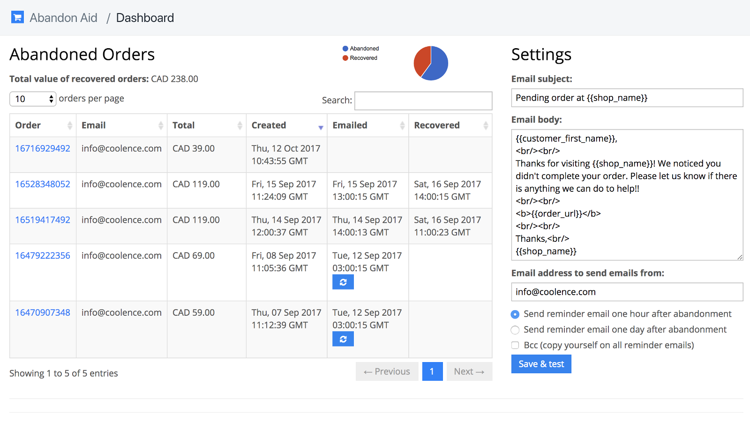Go to page 1 of results

(x=432, y=371)
